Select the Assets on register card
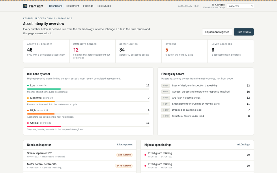277x173 pixels. [46, 51]
